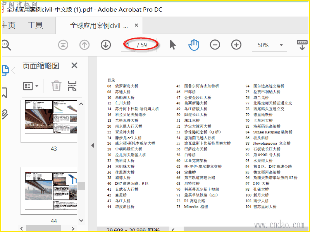The image size is (310, 232).
Task: Click contents entry 中朝鸭绿江大桥
Action: point(129,149)
